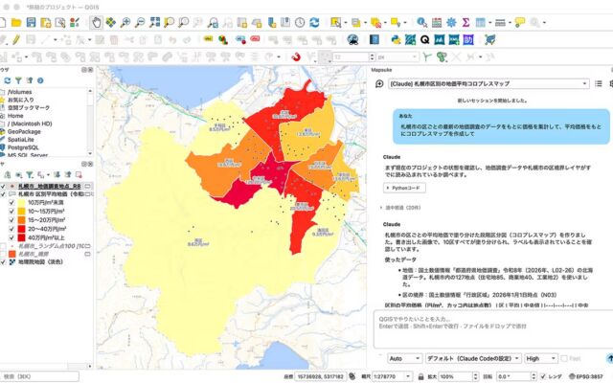
Task: Select PostgreSQL in the browser panel
Action: coord(23,147)
